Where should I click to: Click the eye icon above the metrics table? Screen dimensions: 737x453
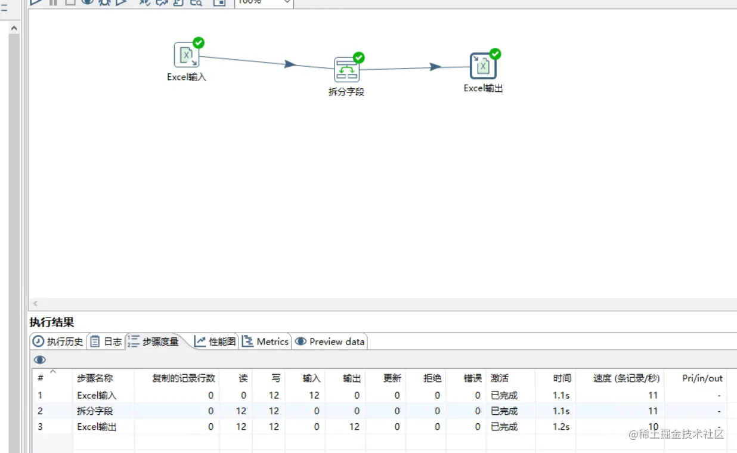pos(40,360)
